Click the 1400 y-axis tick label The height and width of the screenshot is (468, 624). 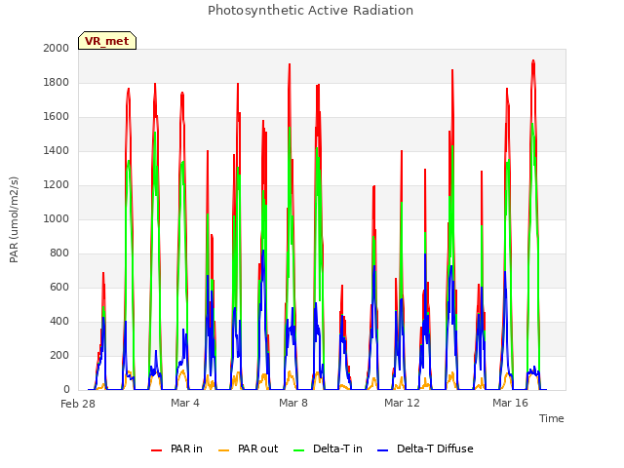(x=57, y=151)
